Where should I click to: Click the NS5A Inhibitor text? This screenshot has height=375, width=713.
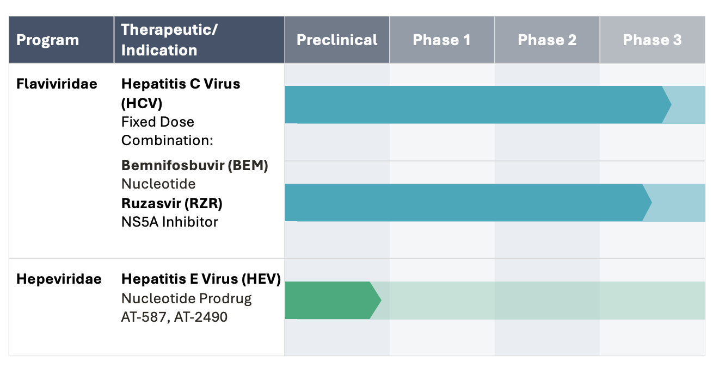click(x=170, y=222)
